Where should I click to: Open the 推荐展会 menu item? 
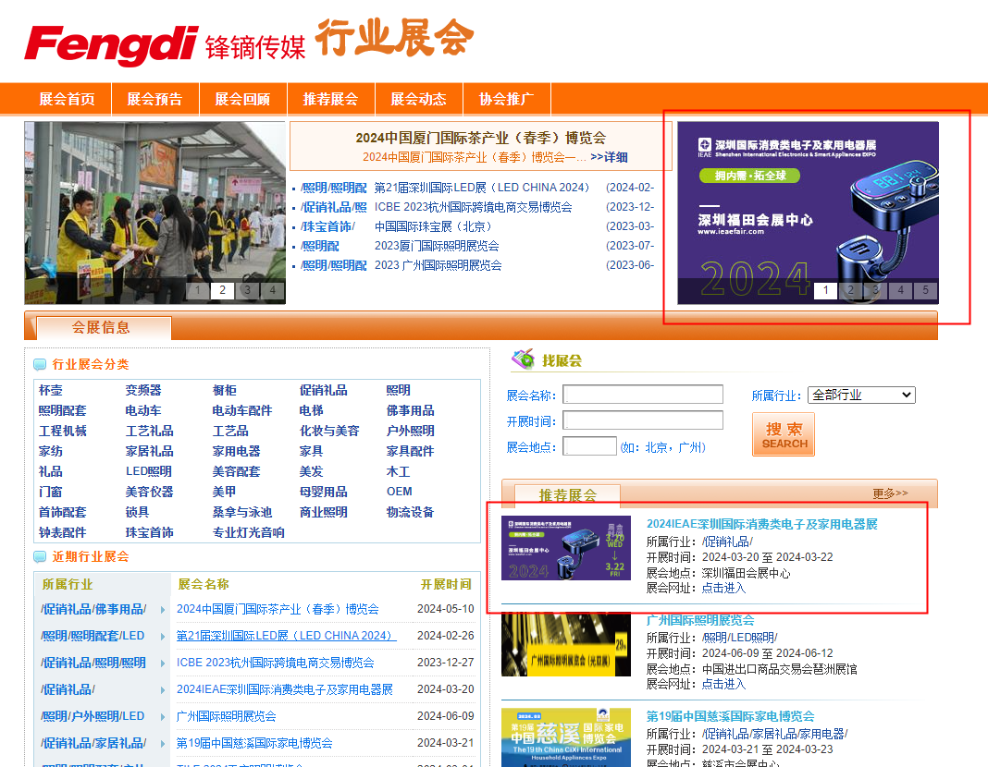(x=331, y=99)
